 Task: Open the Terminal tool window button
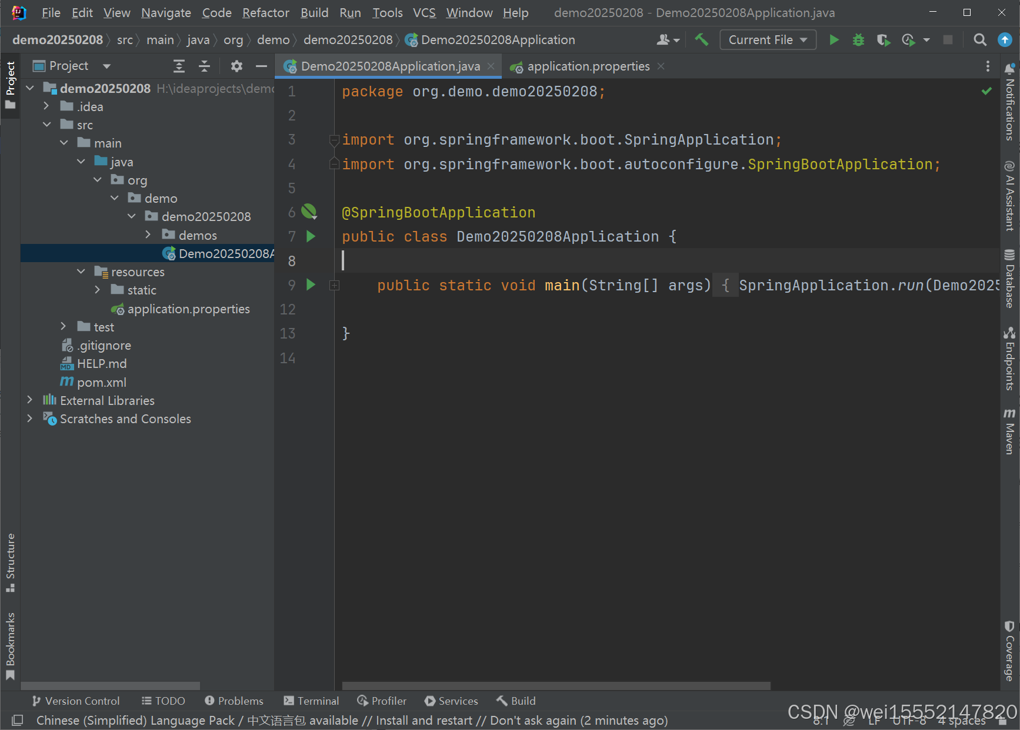tap(311, 701)
